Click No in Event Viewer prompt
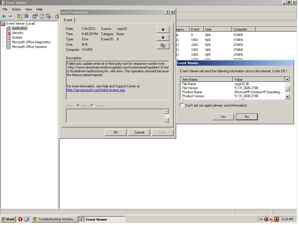This screenshot has width=299, height=225. pyautogui.click(x=247, y=117)
